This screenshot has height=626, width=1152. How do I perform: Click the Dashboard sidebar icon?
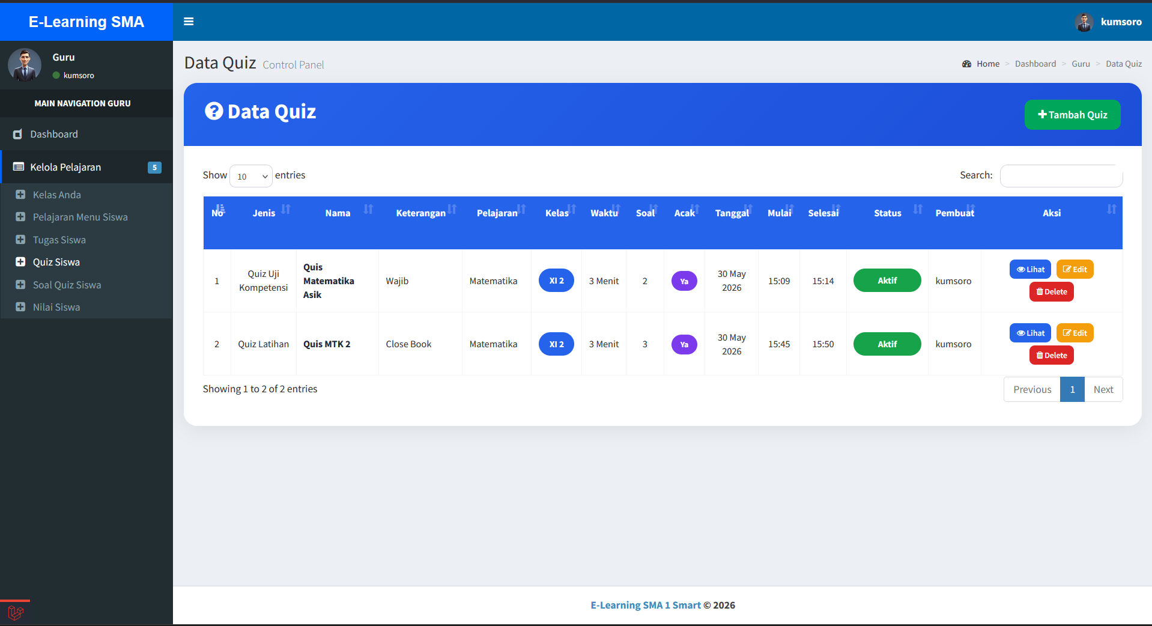point(18,134)
